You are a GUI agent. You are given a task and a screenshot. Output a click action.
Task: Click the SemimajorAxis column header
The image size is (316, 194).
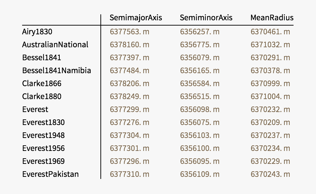136,18
